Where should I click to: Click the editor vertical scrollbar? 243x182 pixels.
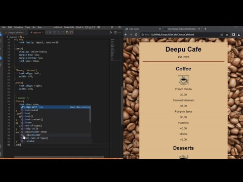pos(122,105)
